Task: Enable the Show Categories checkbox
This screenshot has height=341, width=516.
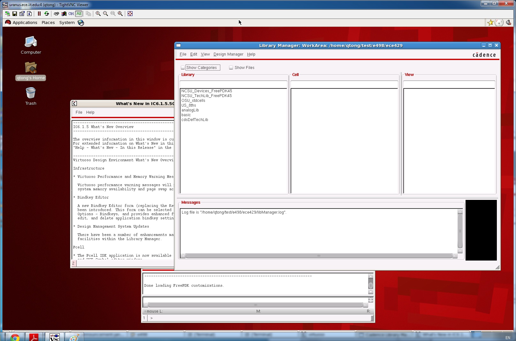Action: 183,68
